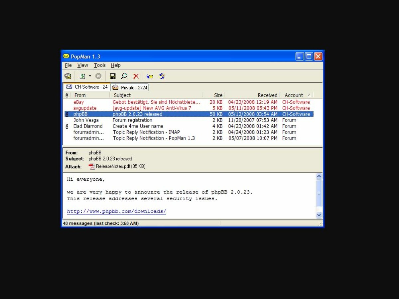Viewport: 399px width, 299px height.
Task: Click the message preview scrollbar down arrow
Action: [x=319, y=215]
